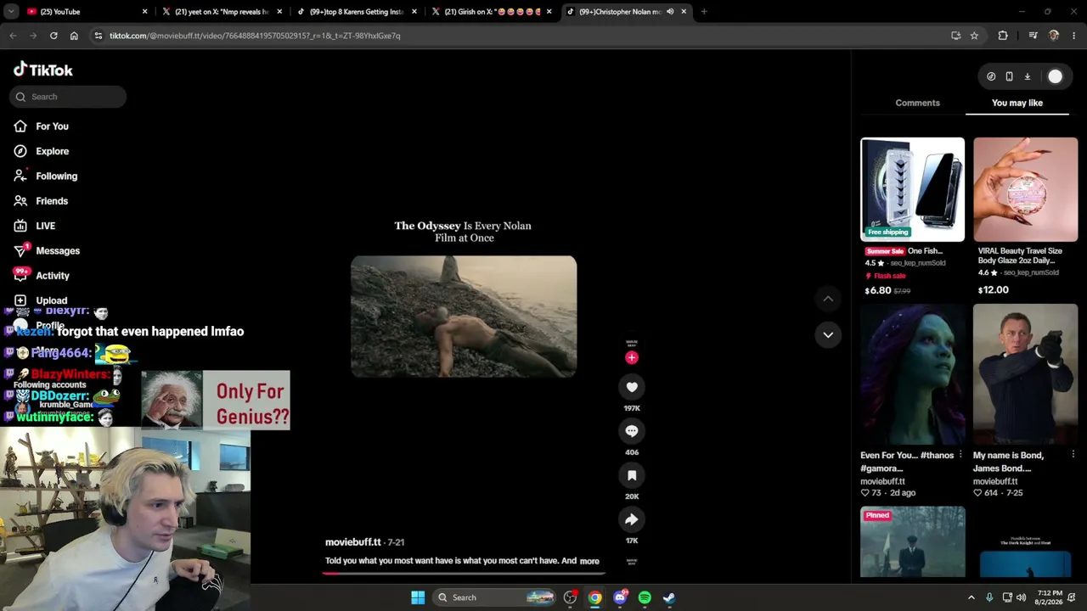Open the moviebuff.tt username link

(353, 542)
